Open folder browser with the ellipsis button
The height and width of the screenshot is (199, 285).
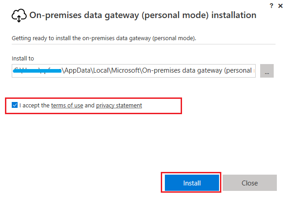(267, 70)
